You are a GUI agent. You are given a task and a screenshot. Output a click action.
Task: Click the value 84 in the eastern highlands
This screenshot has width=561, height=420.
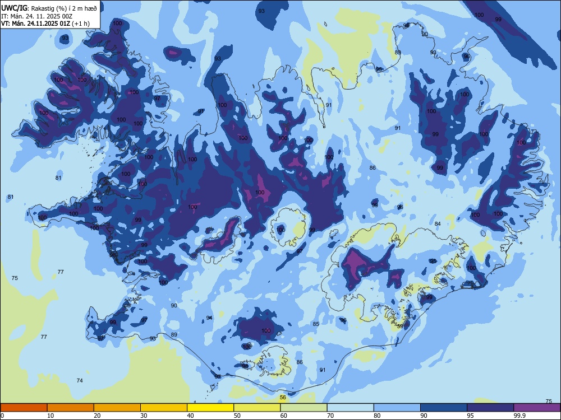coord(438,223)
